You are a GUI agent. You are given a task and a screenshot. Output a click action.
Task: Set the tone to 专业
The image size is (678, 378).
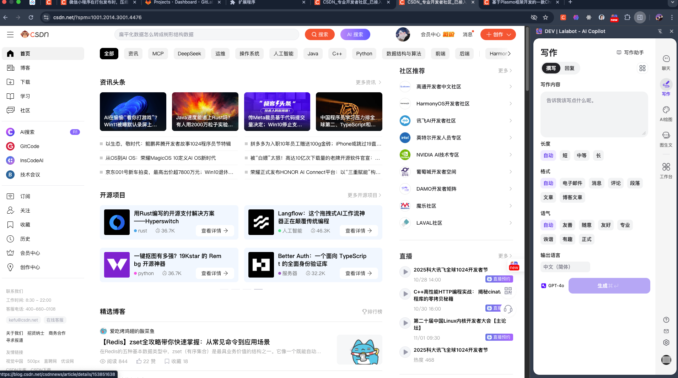[625, 225]
